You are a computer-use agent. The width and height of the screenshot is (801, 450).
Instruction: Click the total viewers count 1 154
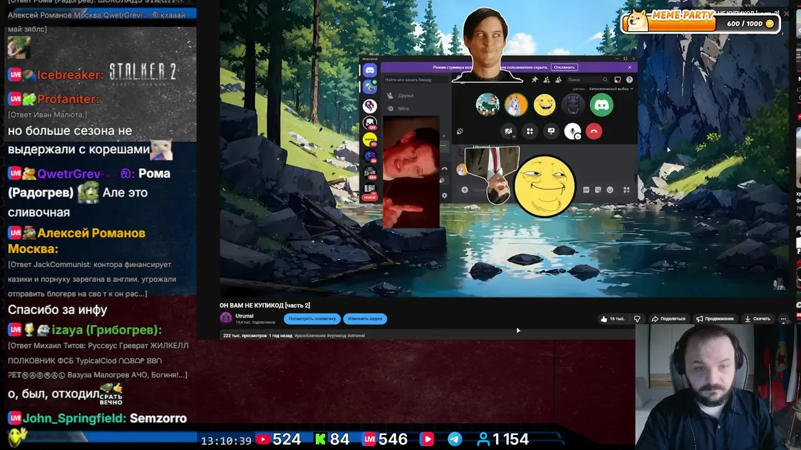click(x=502, y=439)
